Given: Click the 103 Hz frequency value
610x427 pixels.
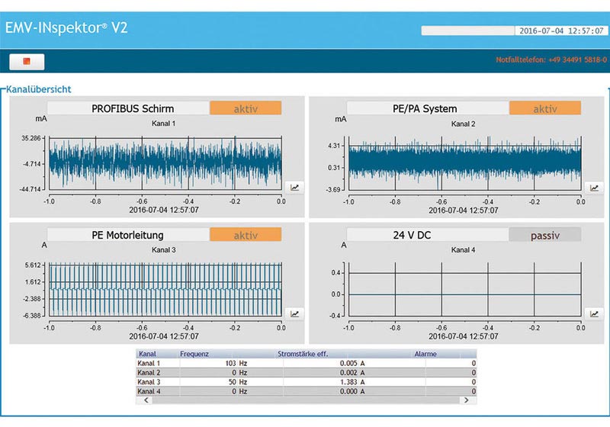Looking at the screenshot, I should 236,363.
